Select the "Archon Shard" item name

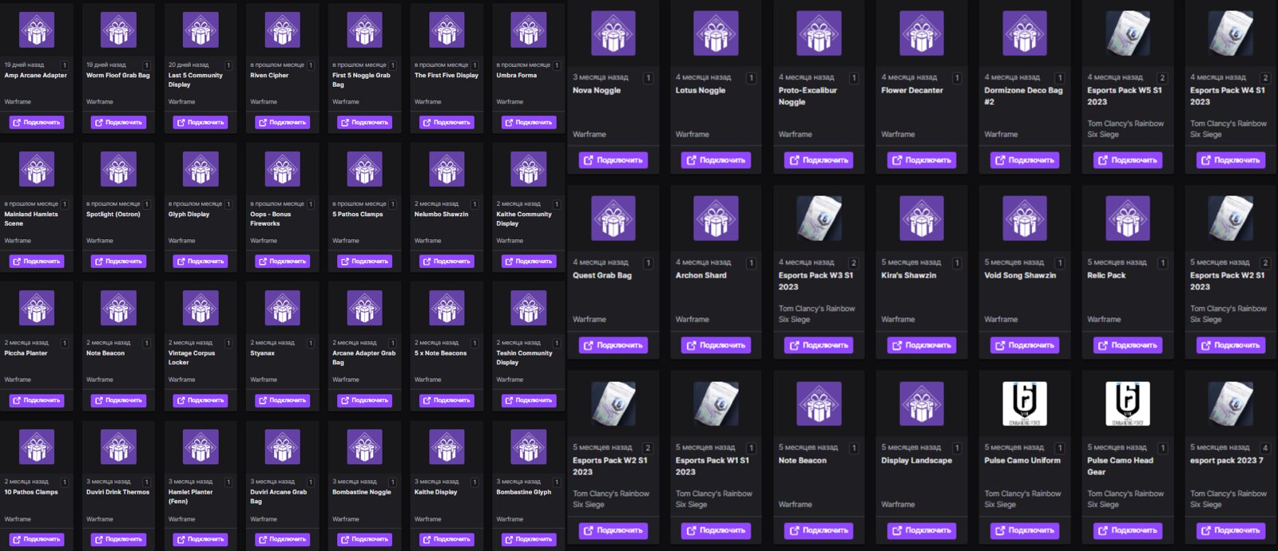click(701, 276)
